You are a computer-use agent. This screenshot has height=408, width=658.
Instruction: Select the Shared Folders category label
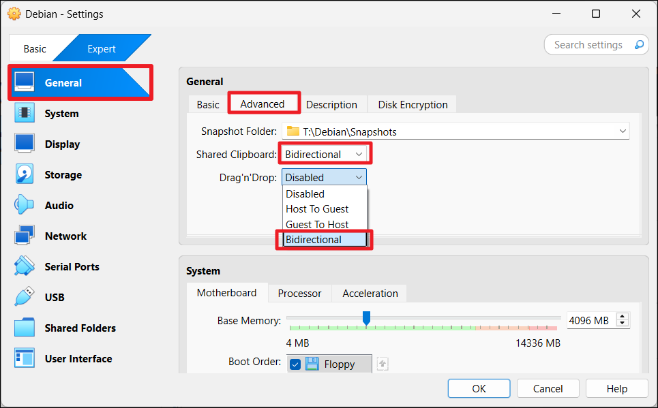click(80, 328)
